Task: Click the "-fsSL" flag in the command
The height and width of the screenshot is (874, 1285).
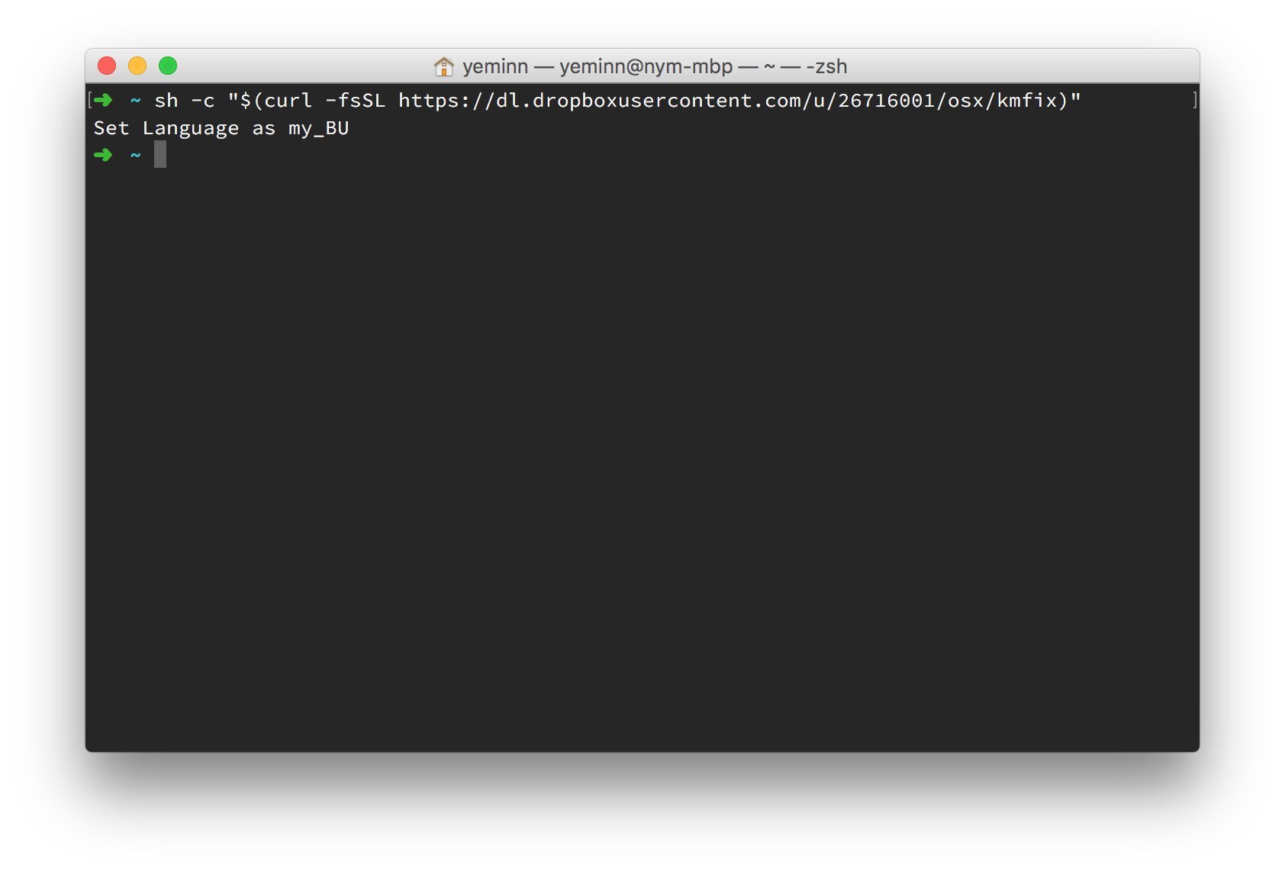Action: [x=356, y=101]
